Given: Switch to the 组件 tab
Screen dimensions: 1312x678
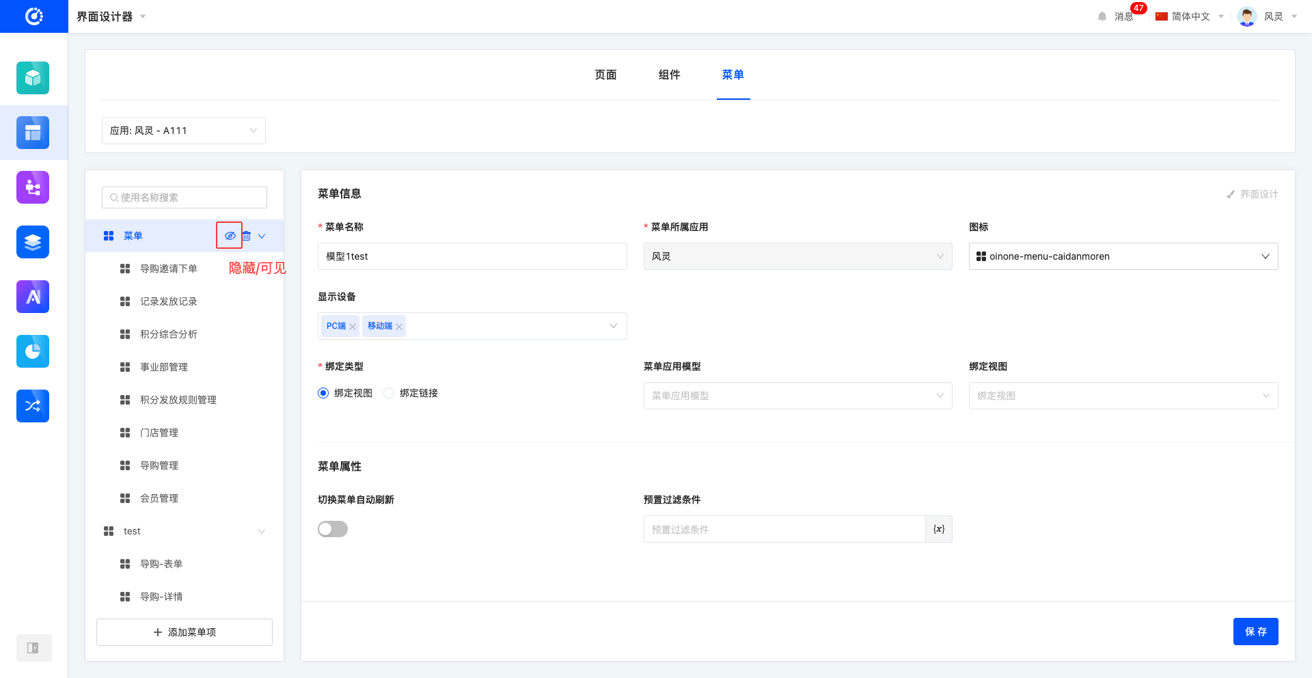Looking at the screenshot, I should [x=669, y=74].
